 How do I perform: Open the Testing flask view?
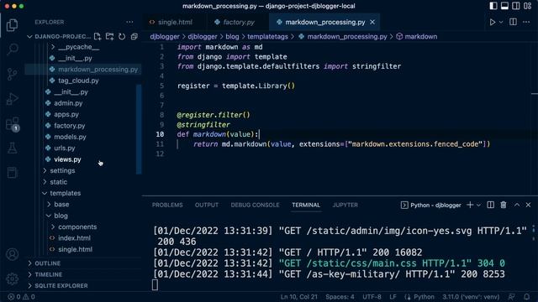click(13, 148)
